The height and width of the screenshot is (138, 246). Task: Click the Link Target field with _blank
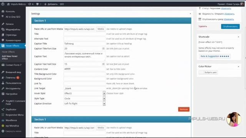85,89
